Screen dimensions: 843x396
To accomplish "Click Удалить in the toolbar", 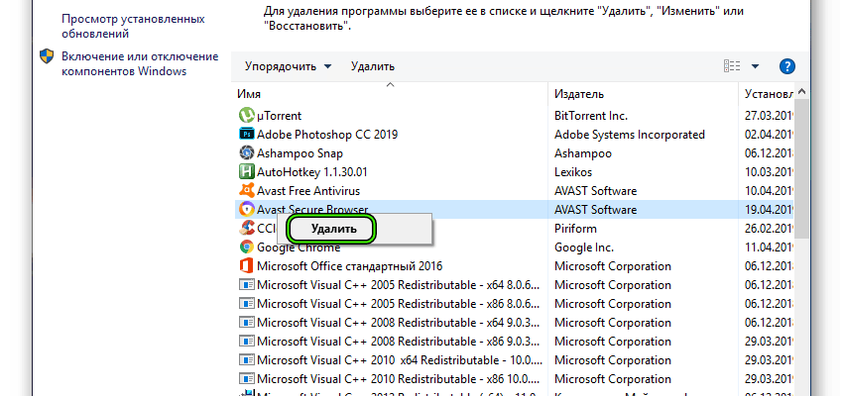I will [x=373, y=66].
